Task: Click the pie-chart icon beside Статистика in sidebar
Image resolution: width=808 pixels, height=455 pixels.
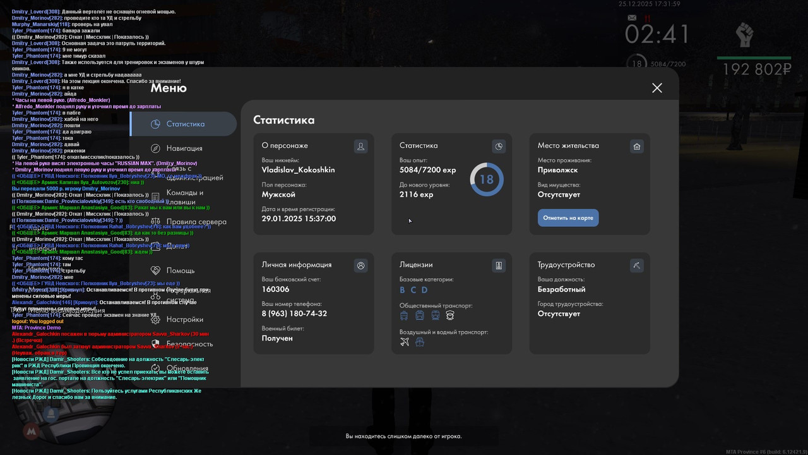Action: [x=155, y=124]
